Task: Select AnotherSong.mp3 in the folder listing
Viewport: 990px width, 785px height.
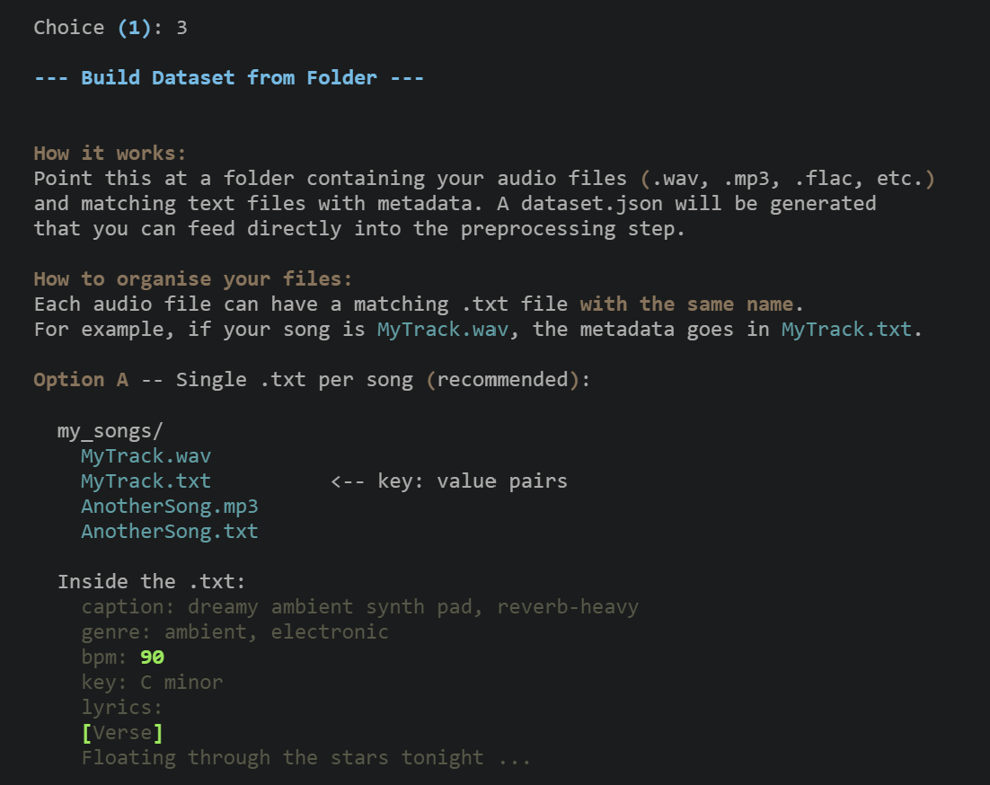Action: [x=169, y=507]
